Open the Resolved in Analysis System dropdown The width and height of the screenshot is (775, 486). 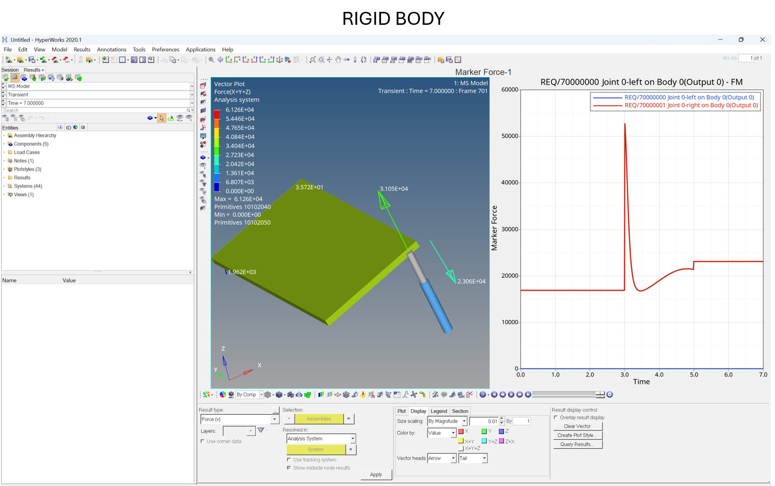352,439
